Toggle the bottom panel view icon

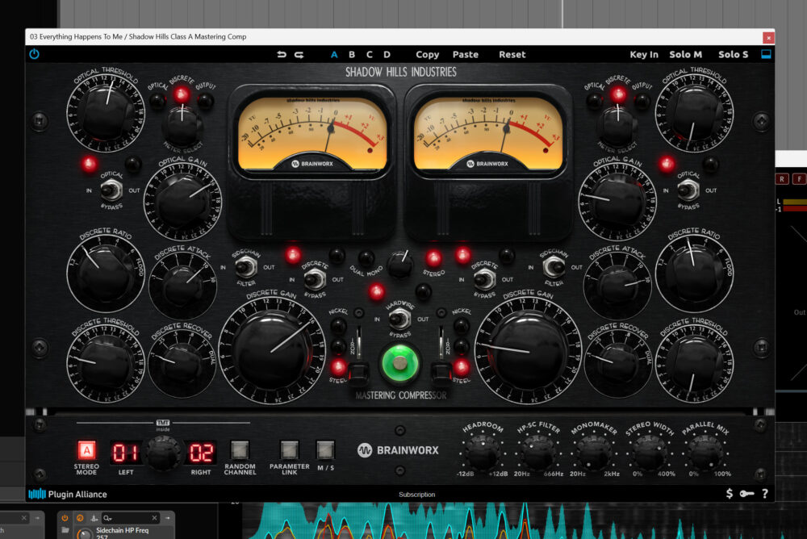[766, 54]
